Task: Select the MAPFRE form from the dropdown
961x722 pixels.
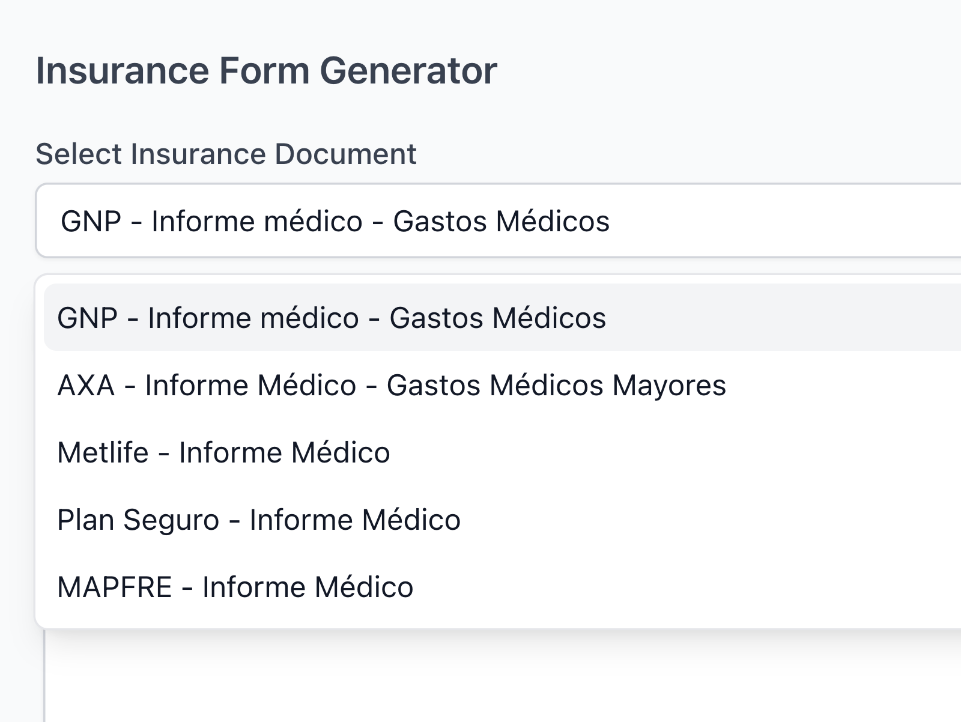Action: [x=234, y=586]
